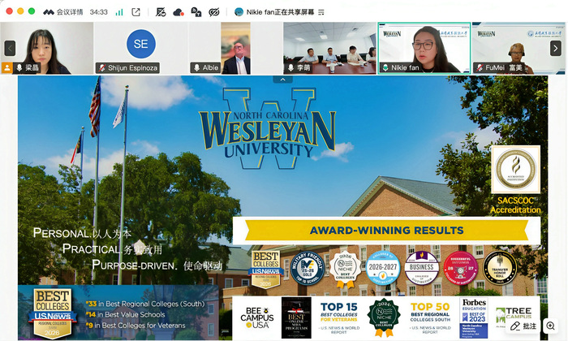Click the 2026-2027 light blue badge
Screen dimensions: 568x341
[383, 268]
